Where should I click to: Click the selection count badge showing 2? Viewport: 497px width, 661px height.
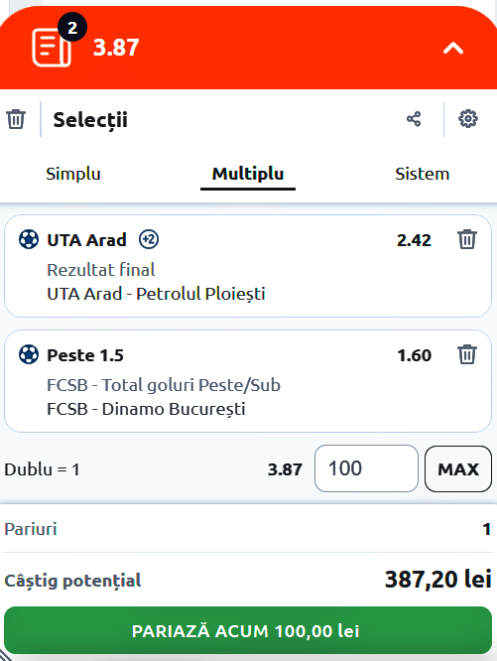(x=72, y=28)
